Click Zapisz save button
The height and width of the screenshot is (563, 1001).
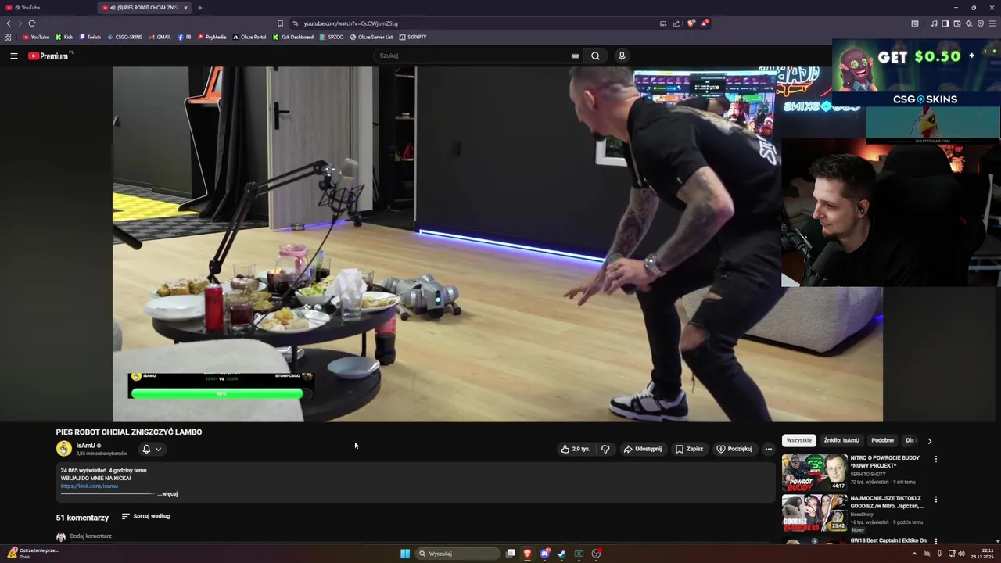tap(689, 449)
